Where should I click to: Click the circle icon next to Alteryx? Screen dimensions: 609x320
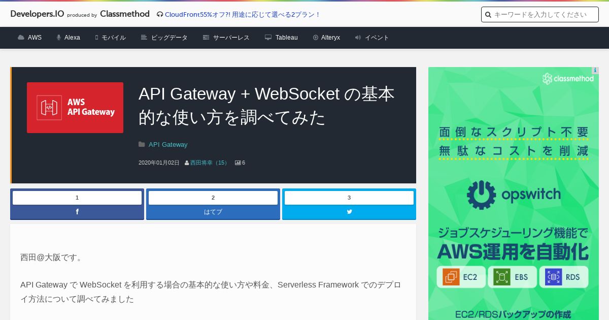(316, 38)
